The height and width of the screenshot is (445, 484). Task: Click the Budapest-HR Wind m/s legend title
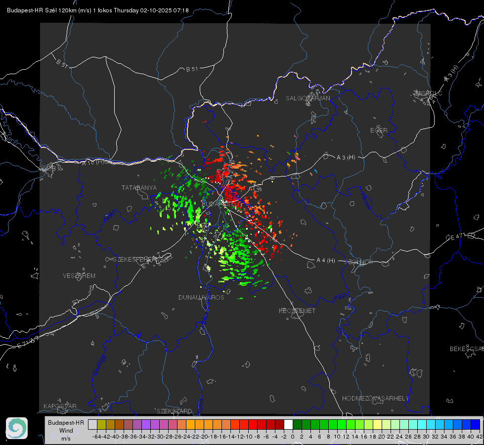point(66,431)
